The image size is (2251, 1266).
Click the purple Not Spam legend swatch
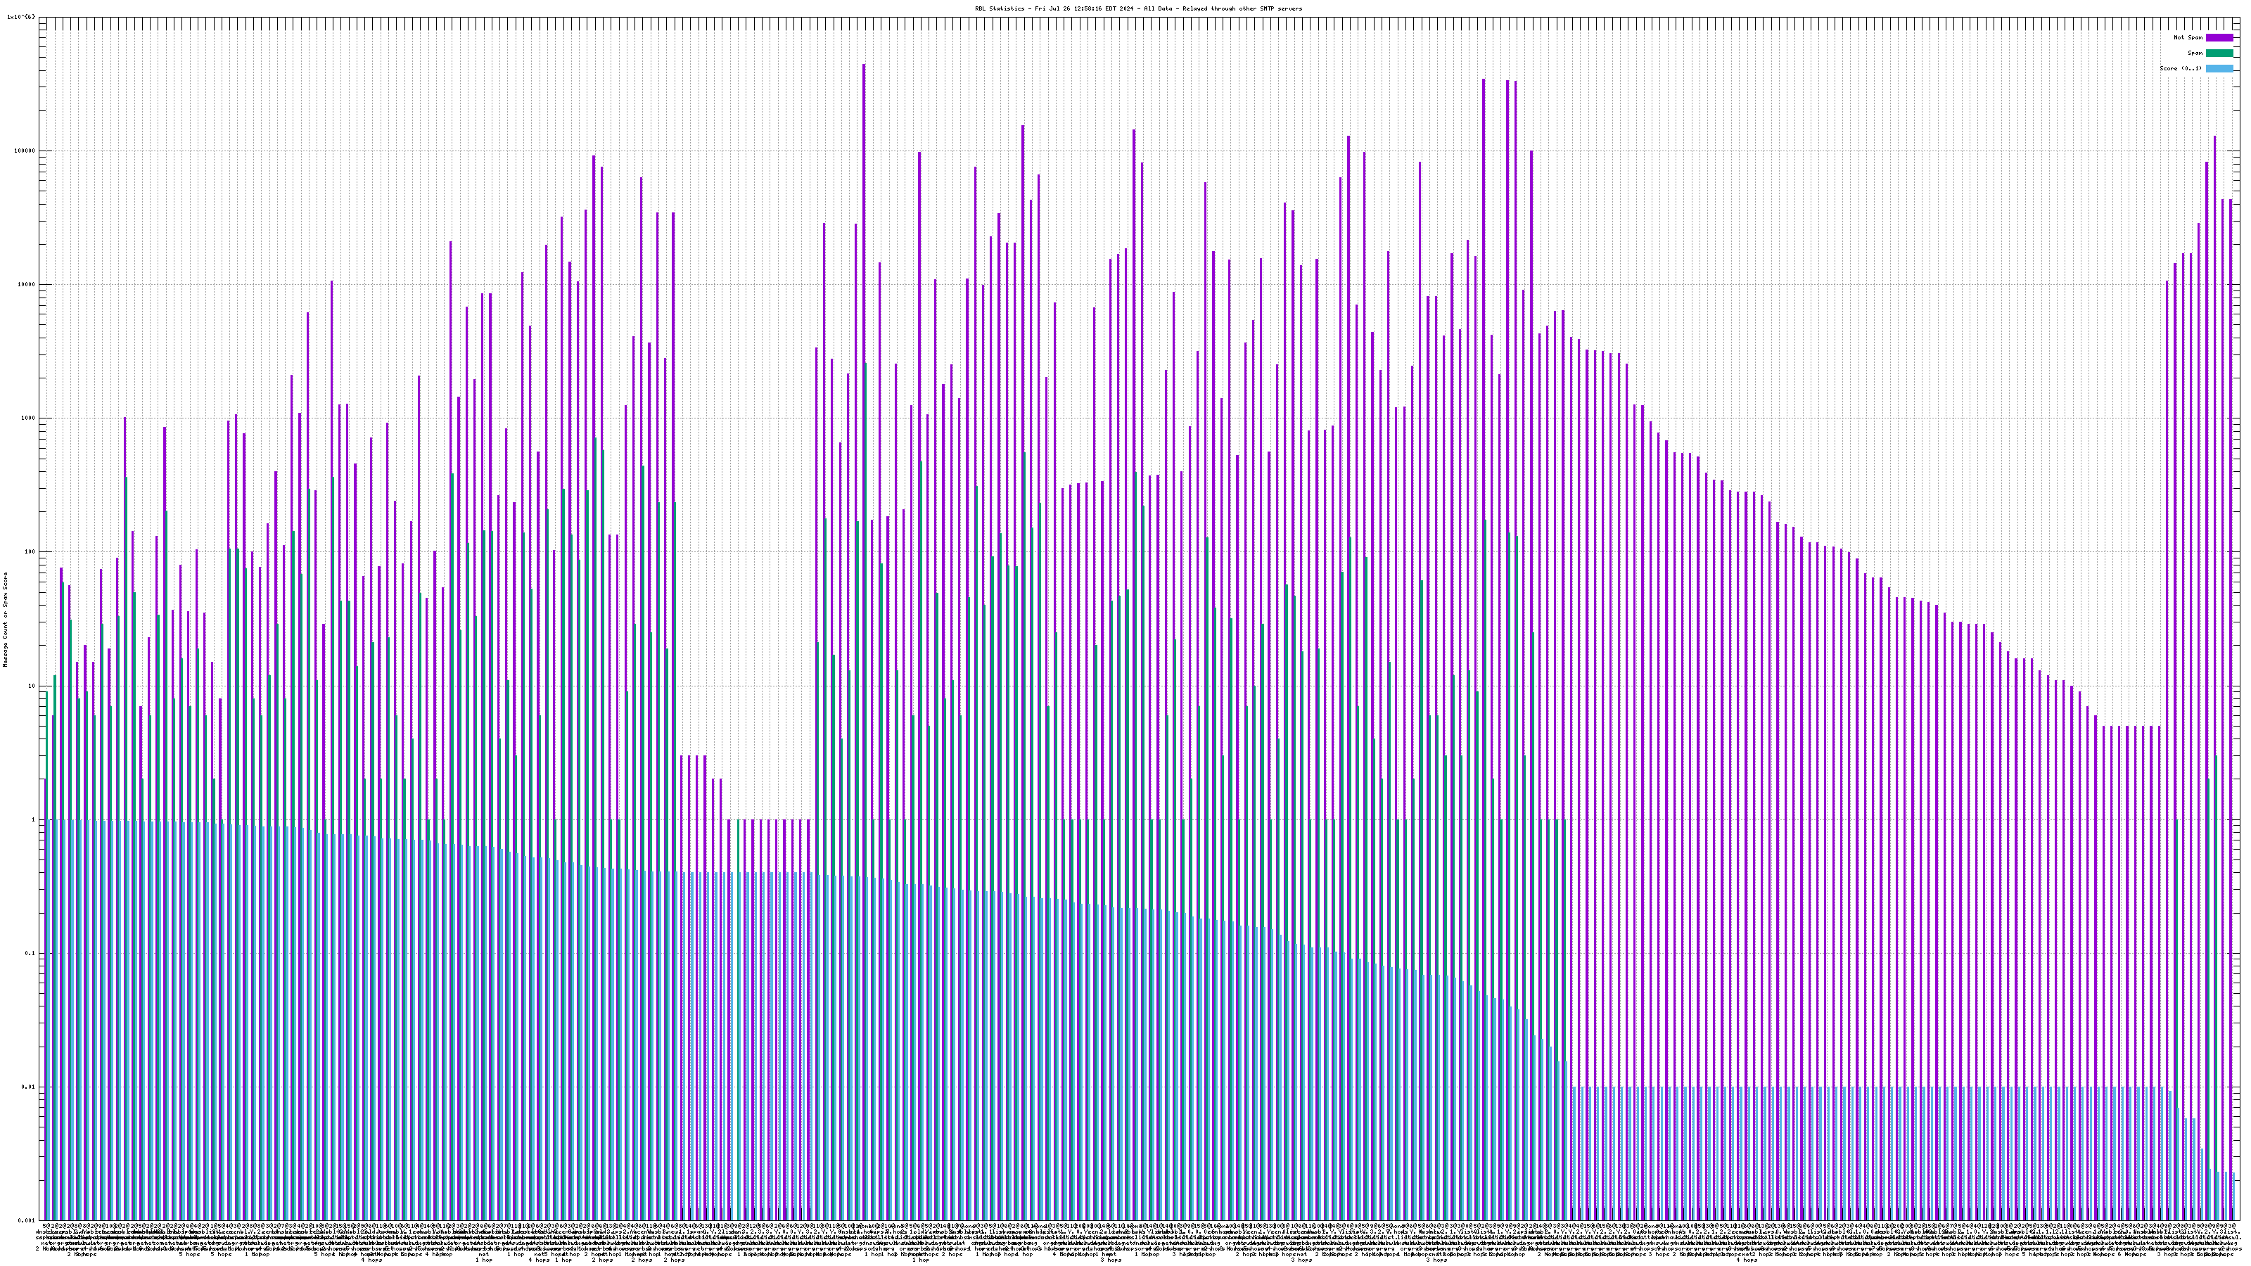[x=2219, y=37]
